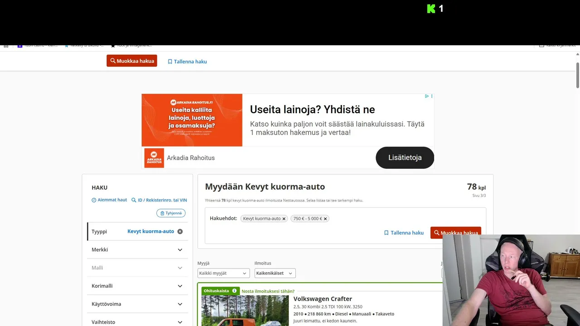
Task: Expand the Korimalli filter
Action: coord(137,286)
